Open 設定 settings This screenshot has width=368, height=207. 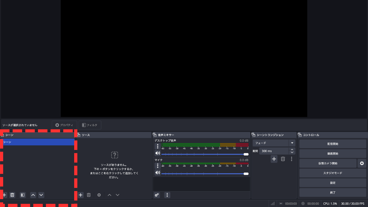coord(333,183)
